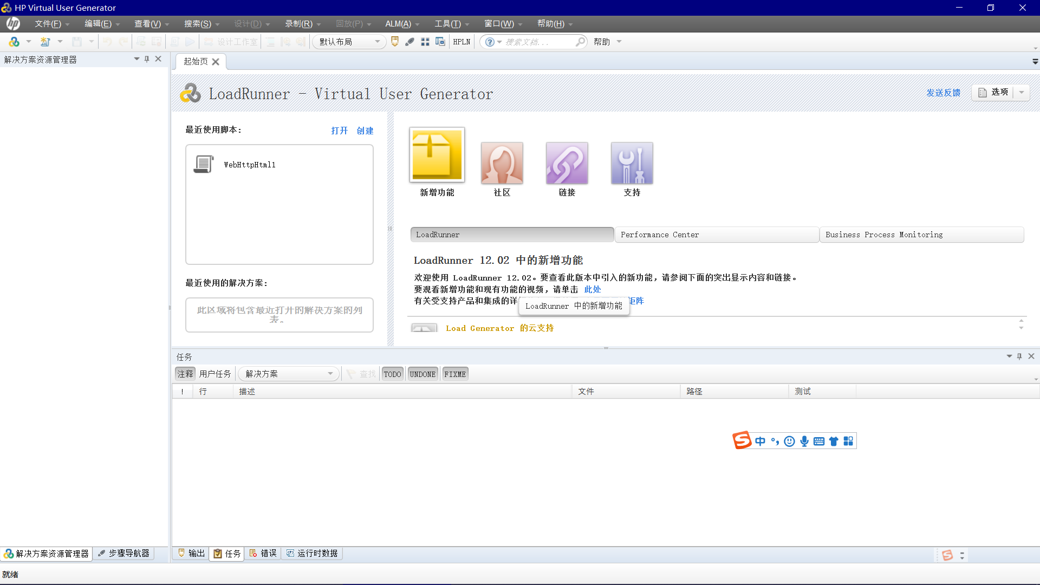Viewport: 1040px width, 585px height.
Task: Switch to the 输出 bottom tab
Action: pyautogui.click(x=191, y=553)
